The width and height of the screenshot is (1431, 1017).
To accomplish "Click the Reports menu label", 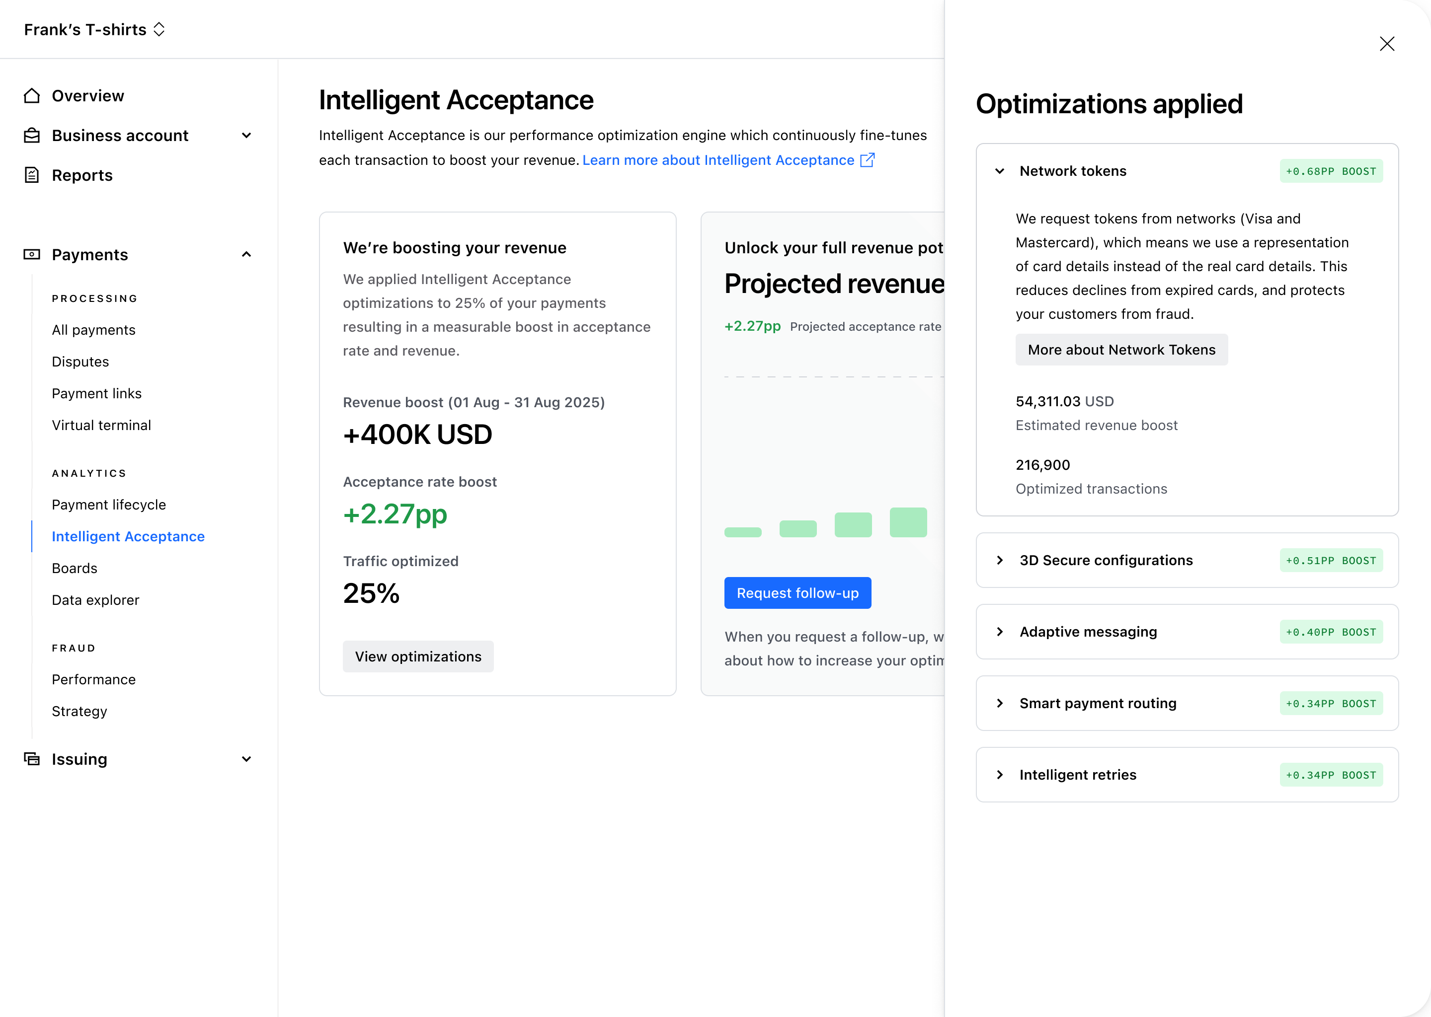I will click(82, 175).
